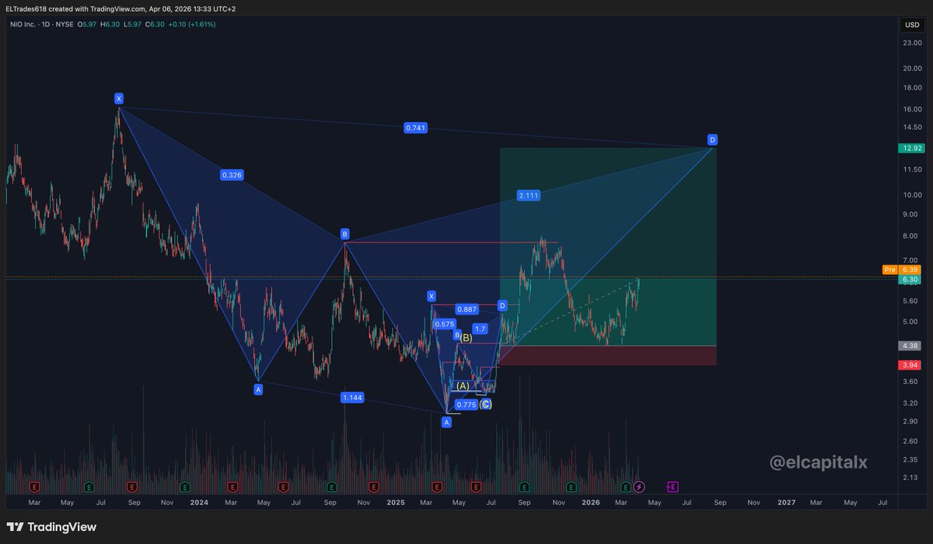Click green earnings marker above Sep 2025 label
Image resolution: width=933 pixels, height=544 pixels.
click(x=526, y=487)
